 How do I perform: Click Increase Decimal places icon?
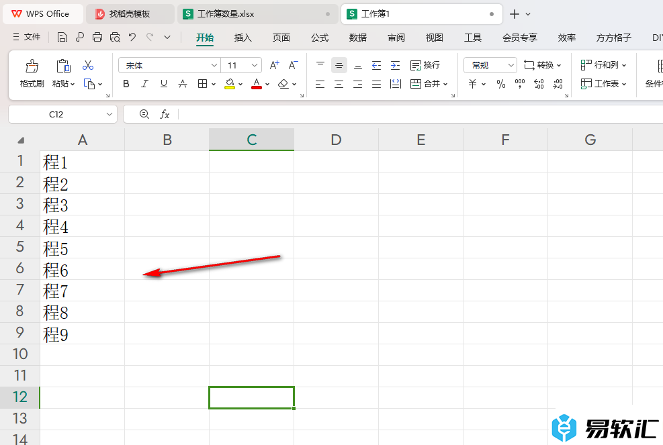539,84
